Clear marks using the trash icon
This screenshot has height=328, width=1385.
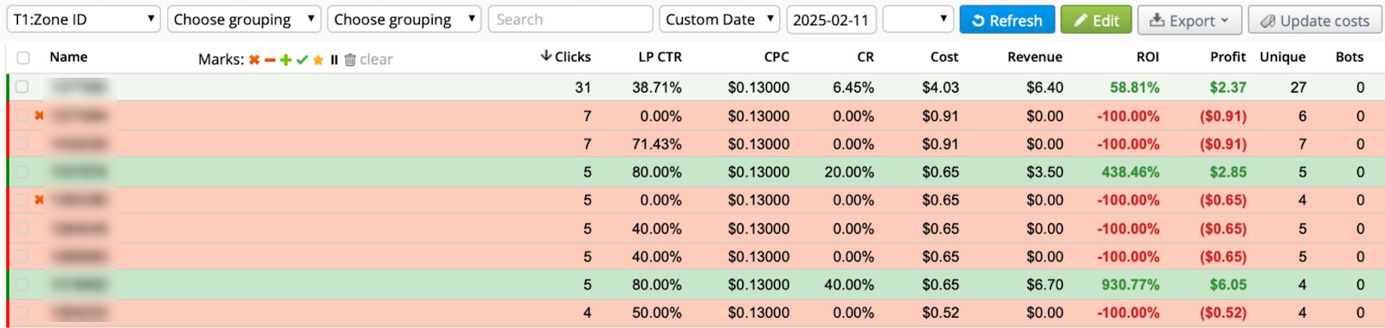coord(350,60)
